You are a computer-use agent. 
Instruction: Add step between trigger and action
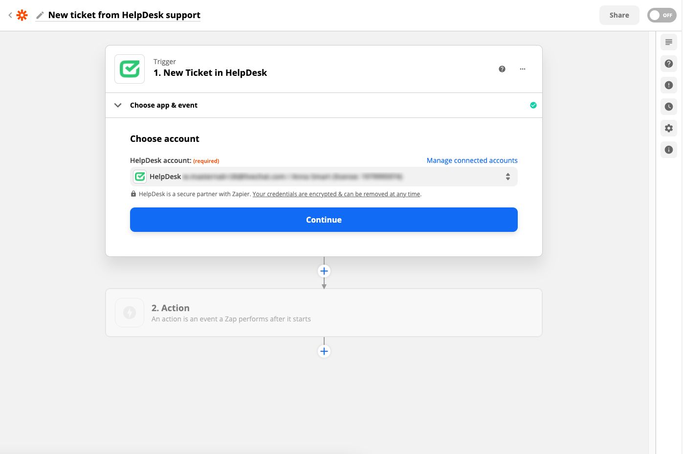(x=324, y=271)
